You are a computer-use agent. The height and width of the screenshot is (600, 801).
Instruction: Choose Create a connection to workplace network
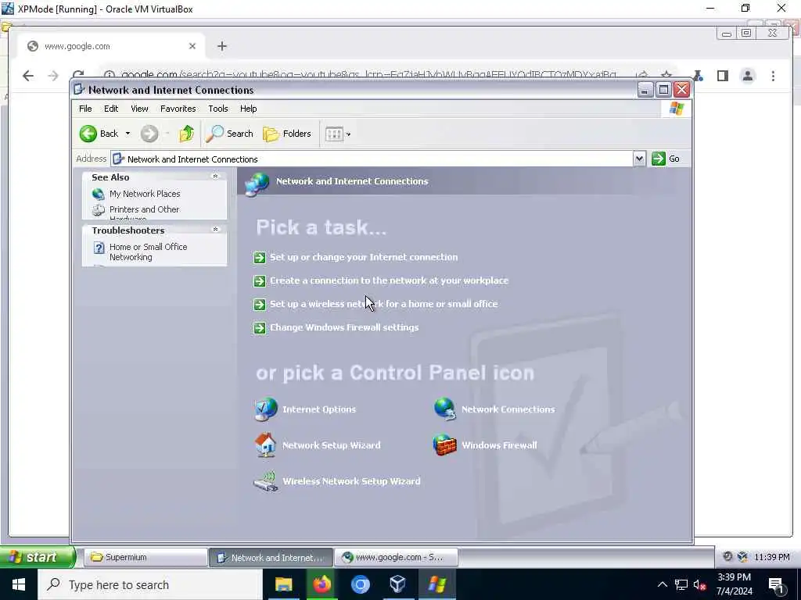(x=390, y=280)
